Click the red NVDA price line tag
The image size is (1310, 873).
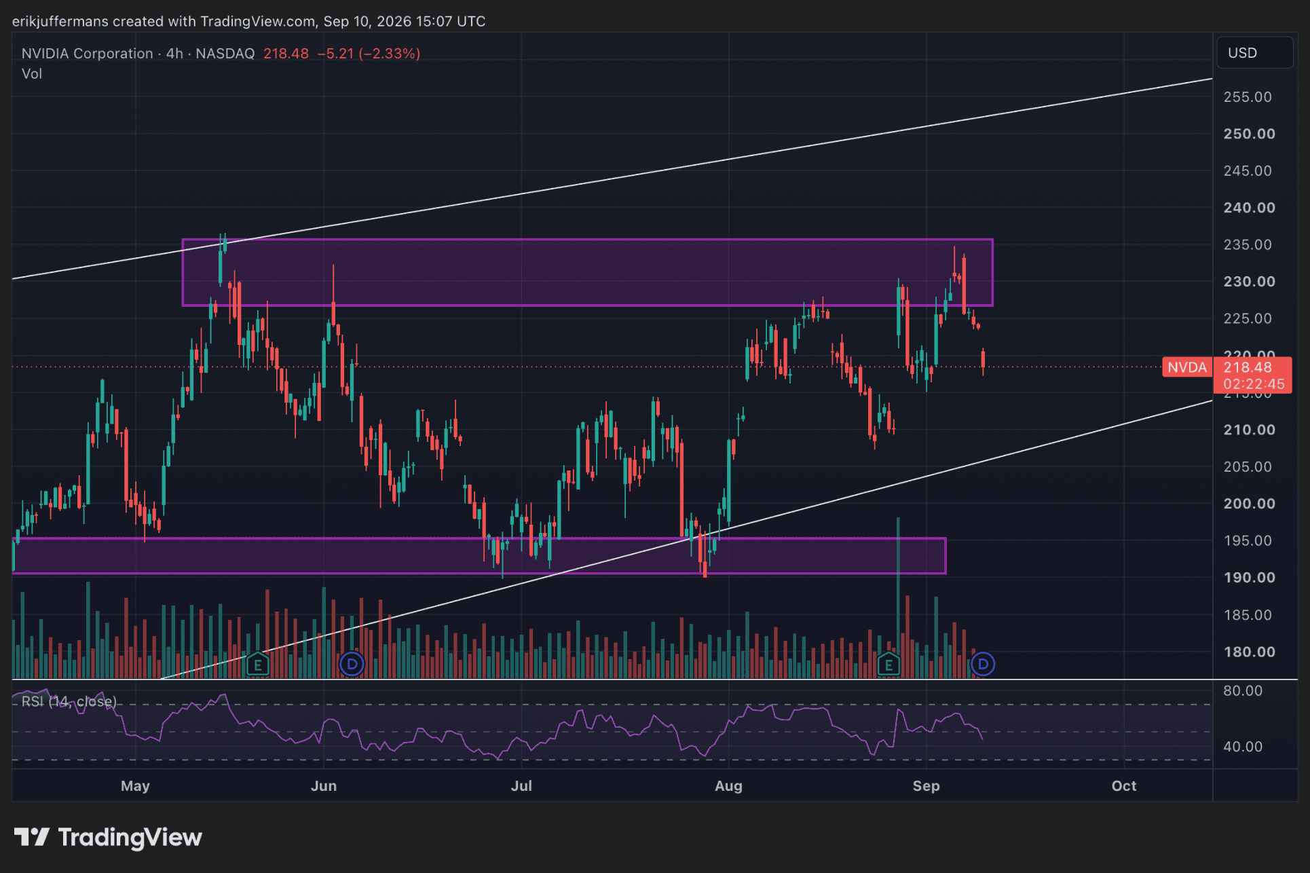click(x=1187, y=367)
